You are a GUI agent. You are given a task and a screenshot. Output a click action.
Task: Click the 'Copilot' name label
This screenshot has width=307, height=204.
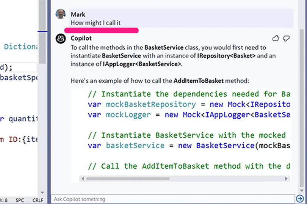[81, 38]
